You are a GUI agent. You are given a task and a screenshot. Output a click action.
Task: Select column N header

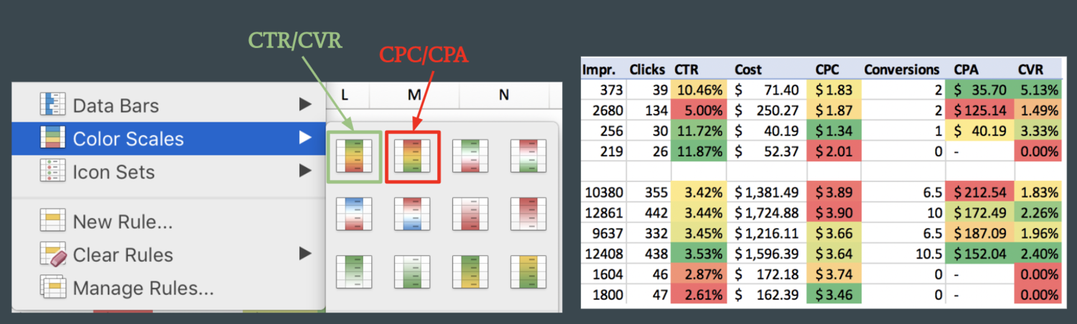click(x=504, y=95)
